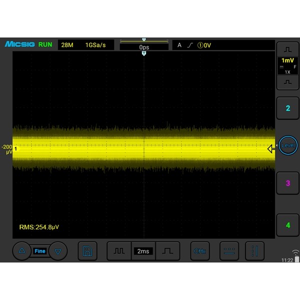Click the down triangle adjustment button
This screenshot has width=300, height=300.
[58, 251]
